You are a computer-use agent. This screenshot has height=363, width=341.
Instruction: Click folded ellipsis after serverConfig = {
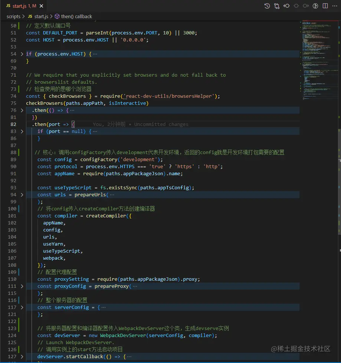104,307
